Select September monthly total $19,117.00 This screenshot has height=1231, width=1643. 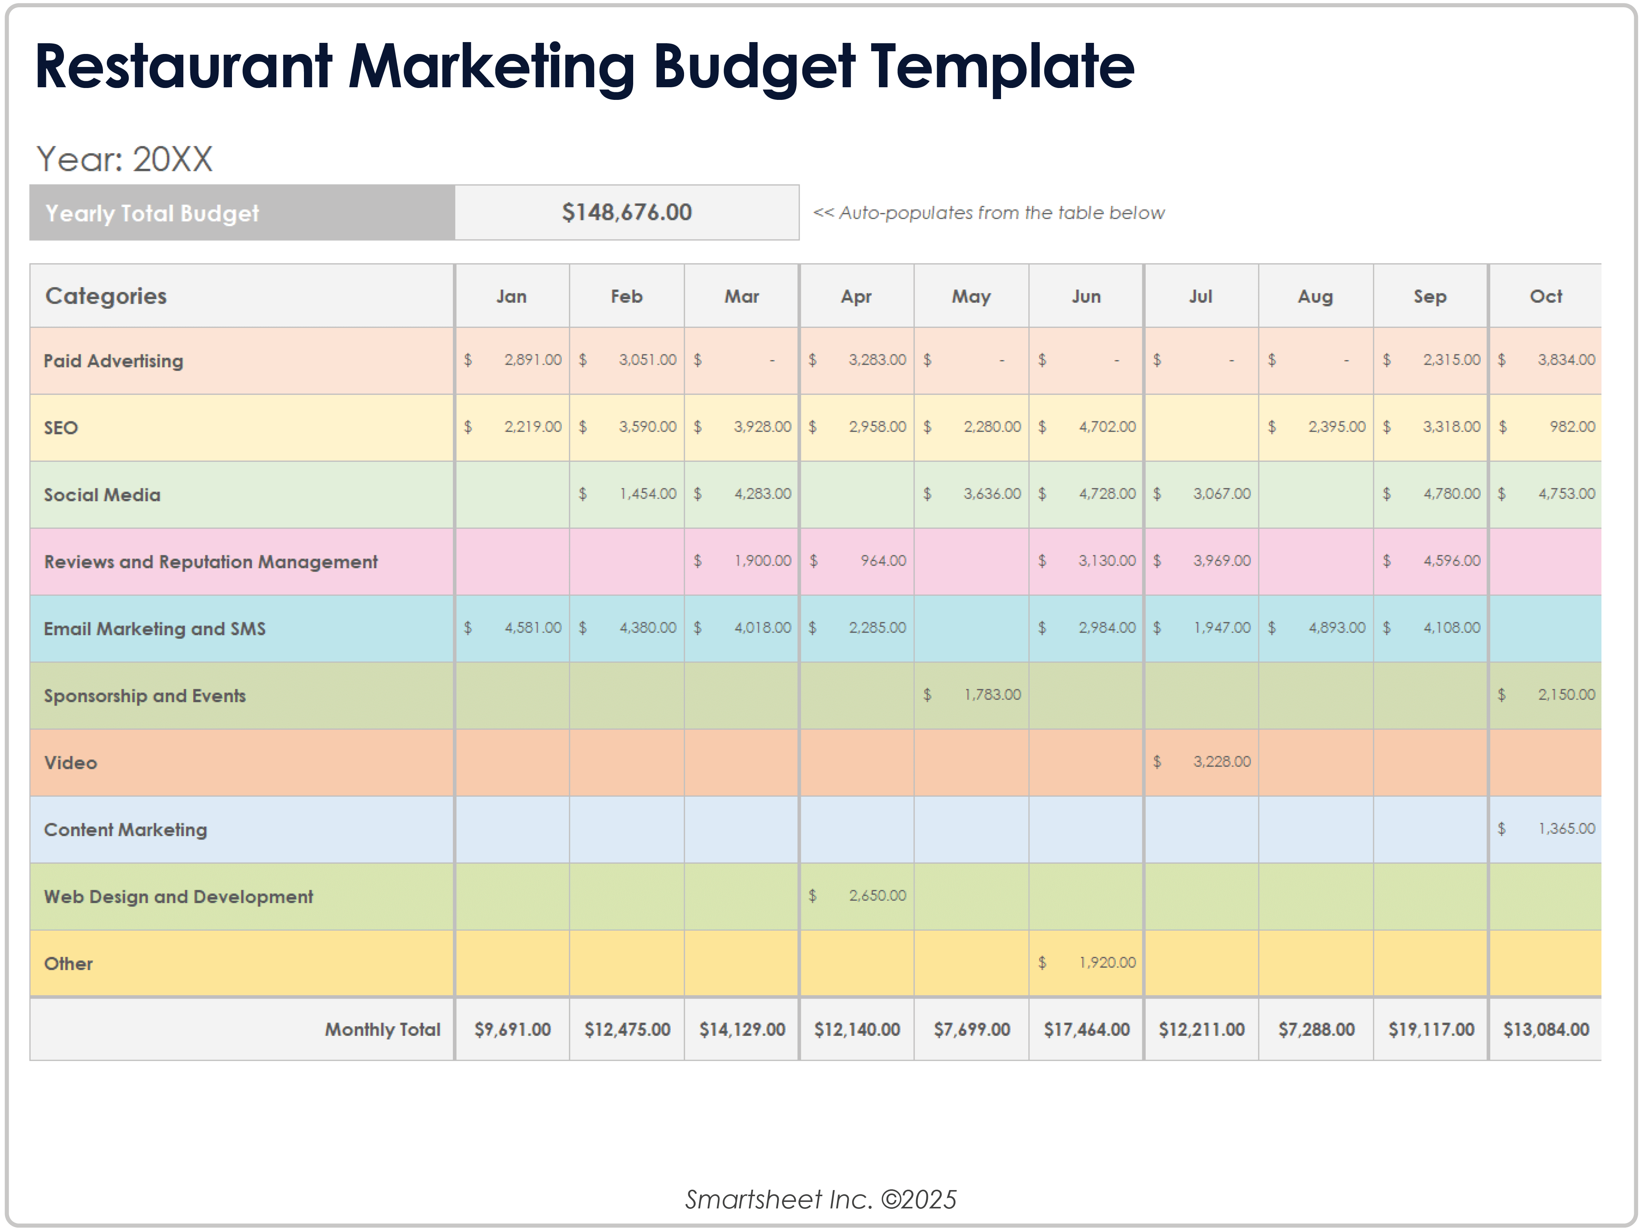tap(1431, 1029)
